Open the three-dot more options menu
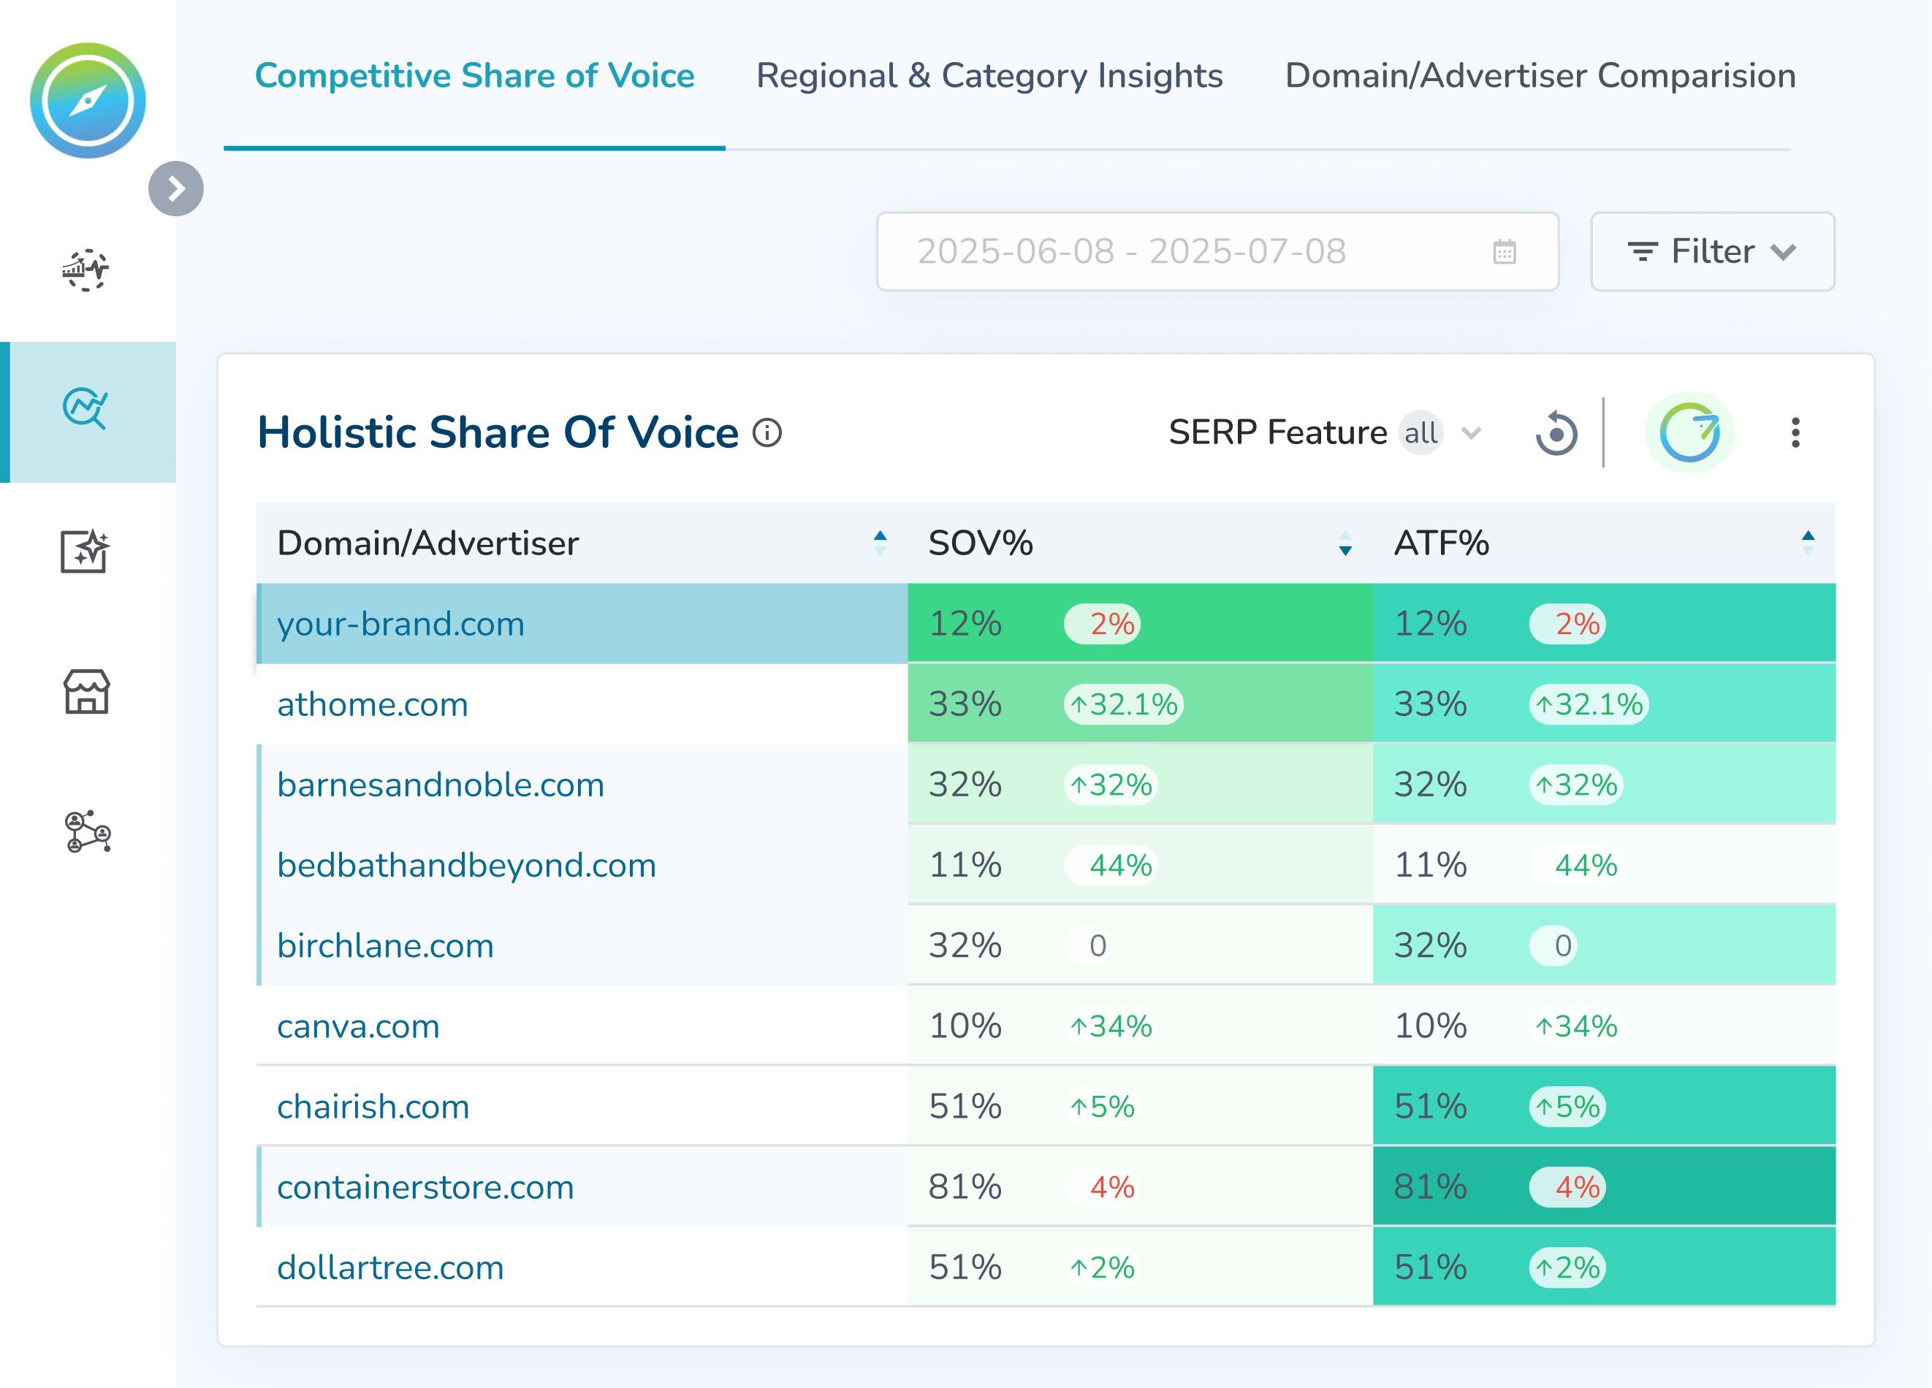 point(1795,432)
